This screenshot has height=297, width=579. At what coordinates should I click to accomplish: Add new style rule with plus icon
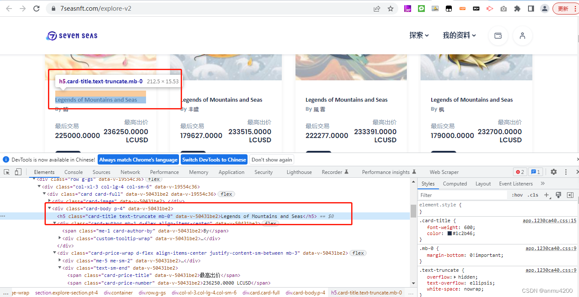[546, 195]
